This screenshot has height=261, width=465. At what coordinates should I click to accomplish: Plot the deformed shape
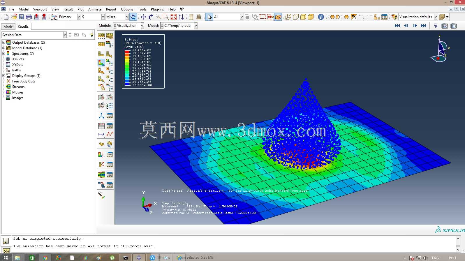click(x=110, y=54)
